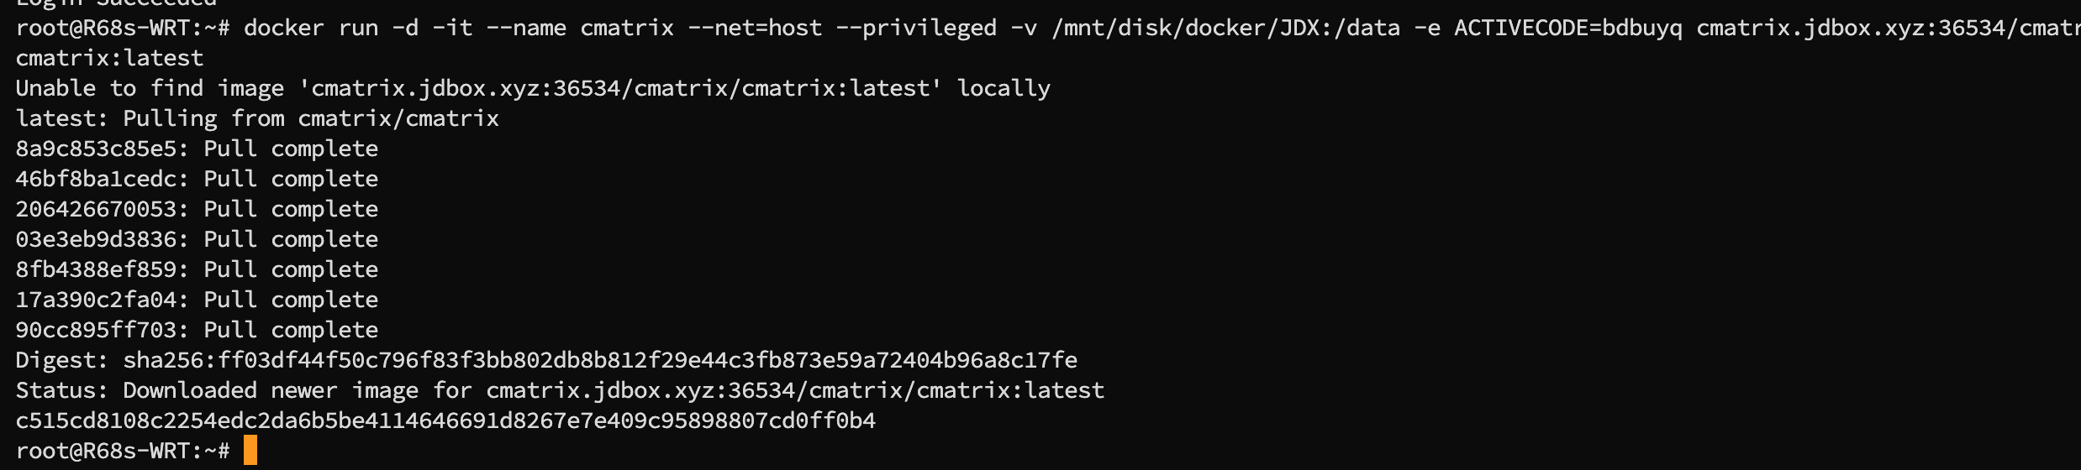Screen dimensions: 2081x470
Task: Click layer ID 90cc895ff703
Action: [x=96, y=330]
